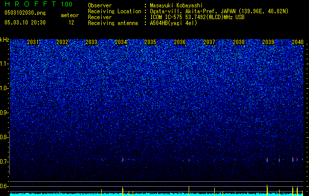Click the kHz axis unit label
This screenshot has height=196, width=309.
(x=4, y=40)
